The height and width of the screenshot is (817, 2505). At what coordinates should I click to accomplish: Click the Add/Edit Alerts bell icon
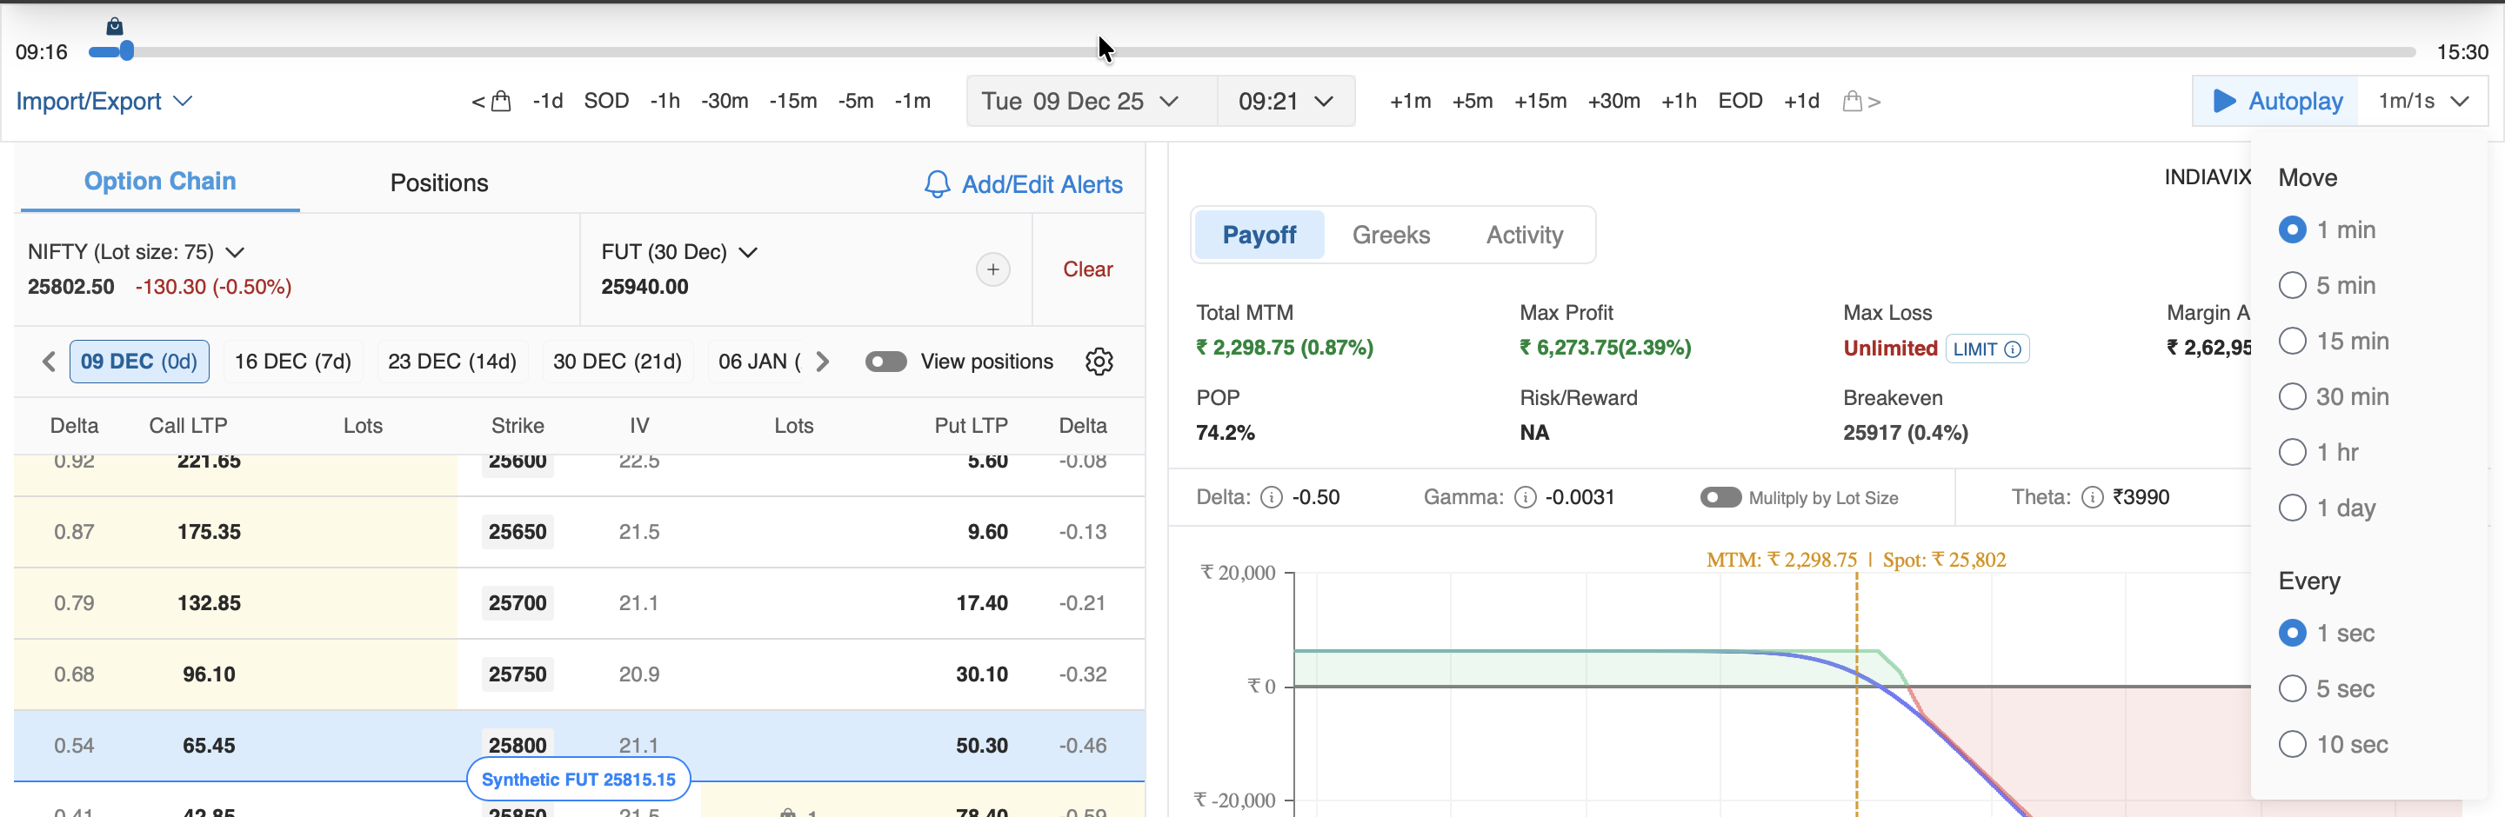click(x=937, y=184)
